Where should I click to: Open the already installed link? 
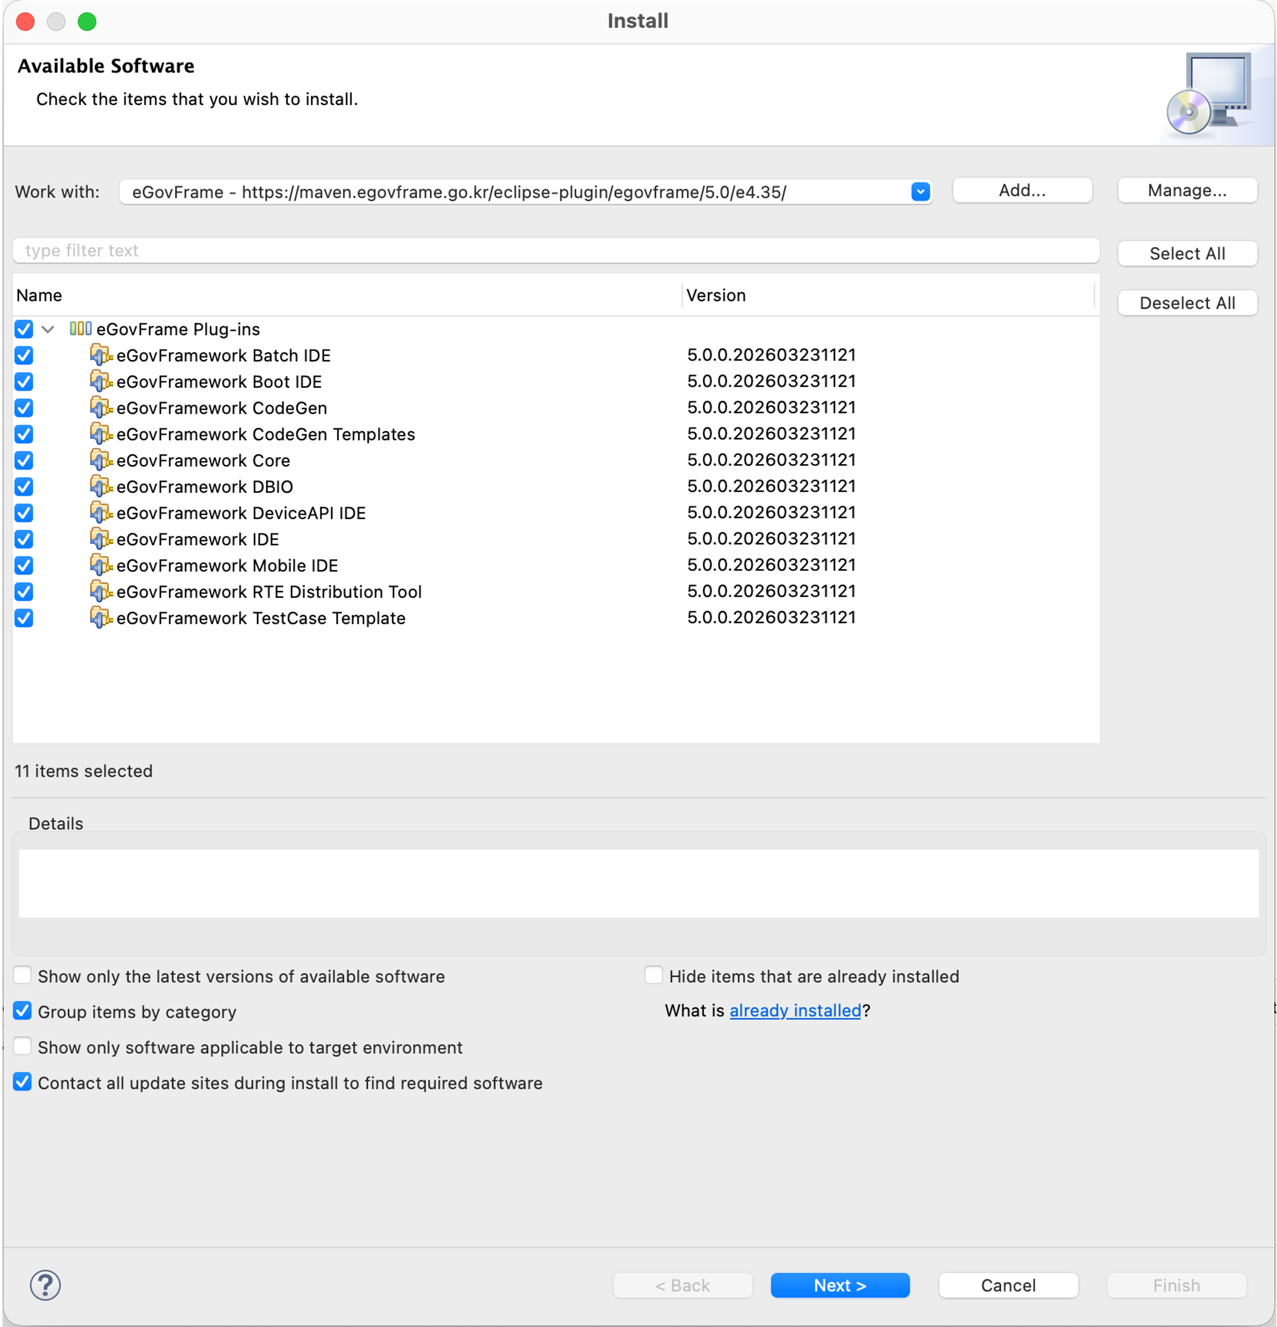[x=795, y=1011]
